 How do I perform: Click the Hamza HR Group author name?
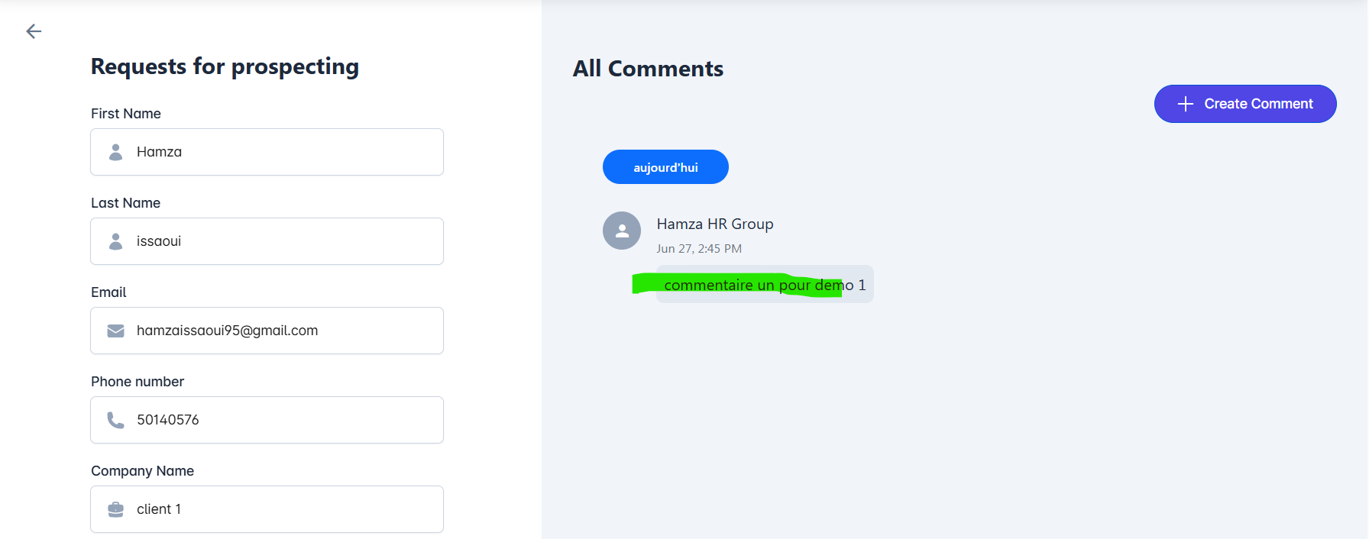[x=715, y=224]
